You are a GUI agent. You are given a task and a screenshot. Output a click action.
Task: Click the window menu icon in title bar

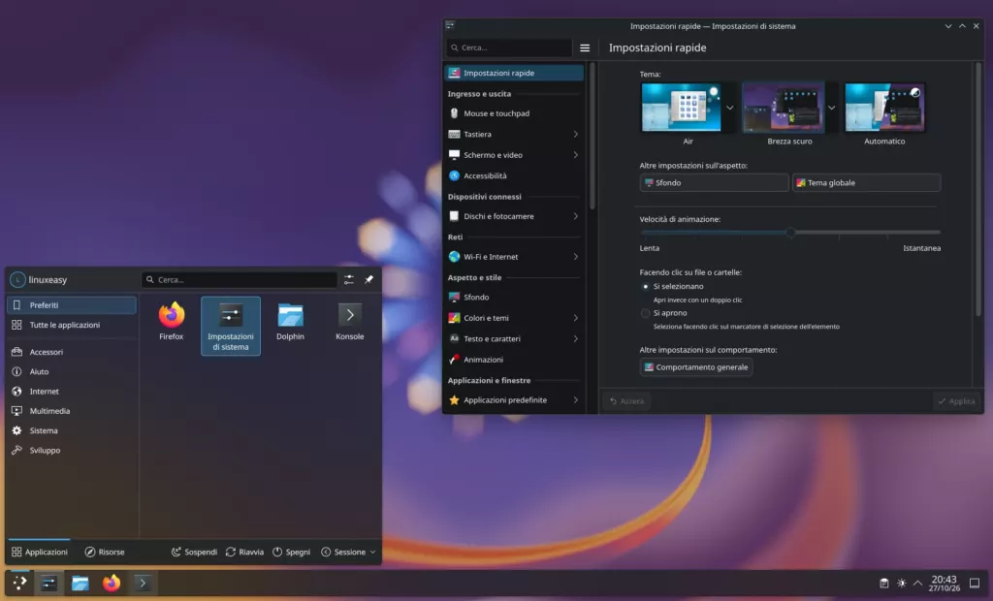(450, 25)
